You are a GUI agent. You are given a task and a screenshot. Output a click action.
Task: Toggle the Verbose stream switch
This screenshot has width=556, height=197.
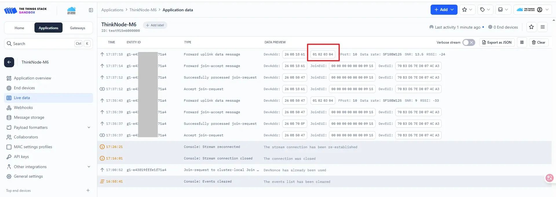tap(468, 42)
